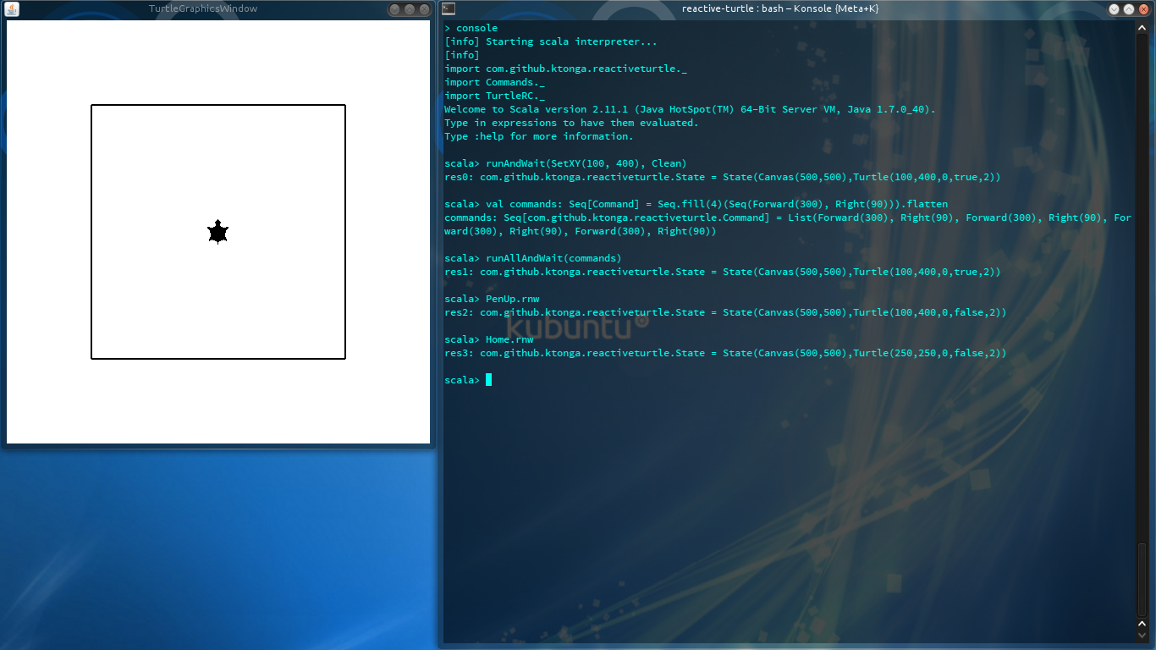The image size is (1156, 650).
Task: Minimize the Konsole window
Action: tap(1115, 8)
